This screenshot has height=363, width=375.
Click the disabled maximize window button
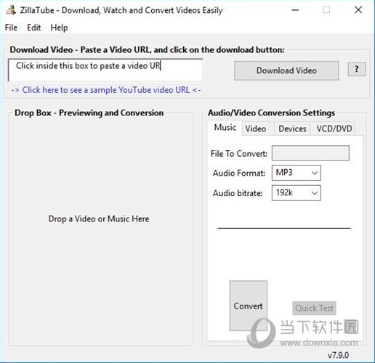pyautogui.click(x=326, y=10)
